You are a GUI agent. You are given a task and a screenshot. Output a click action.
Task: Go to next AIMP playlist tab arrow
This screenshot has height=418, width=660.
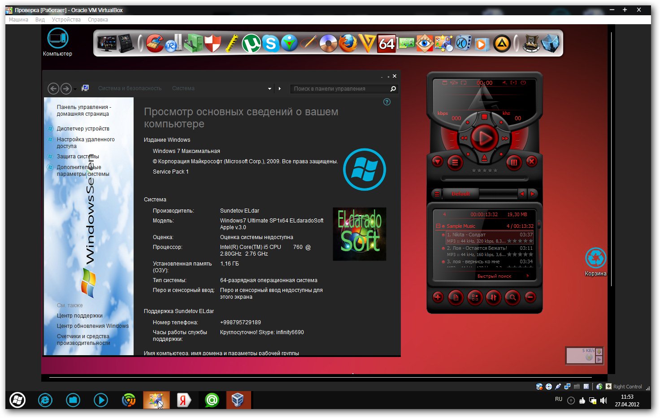click(532, 194)
